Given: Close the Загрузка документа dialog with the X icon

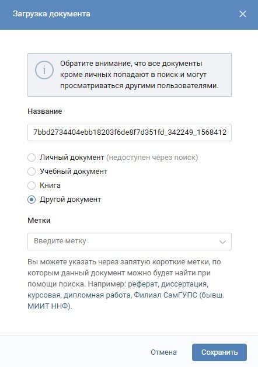Looking at the screenshot, I should click(x=243, y=14).
